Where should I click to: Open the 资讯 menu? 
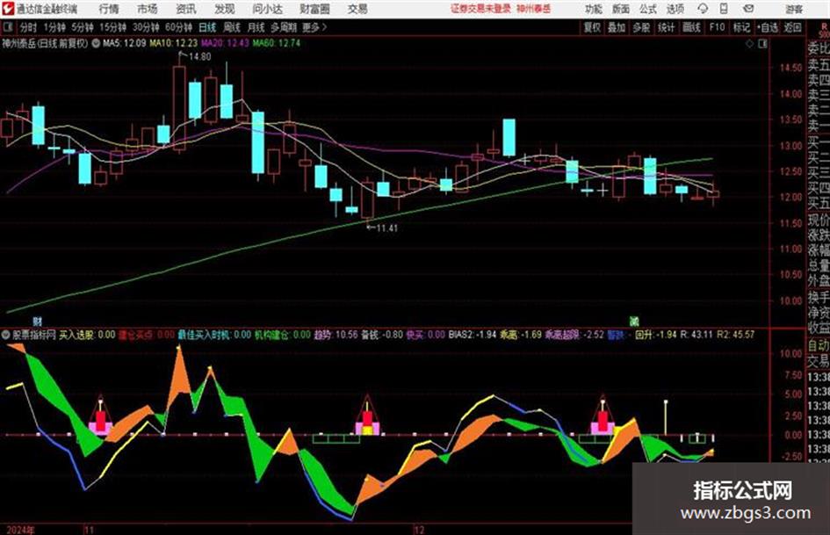point(186,9)
